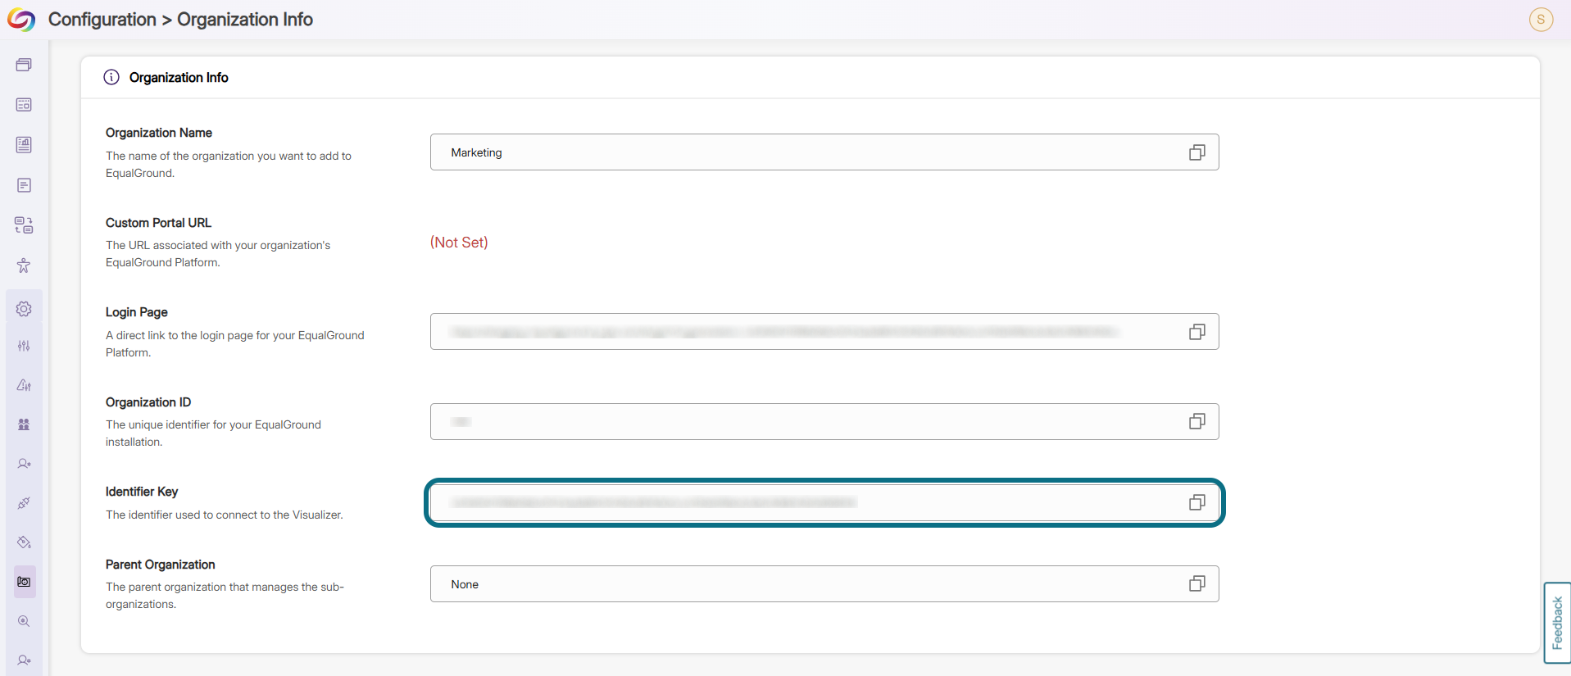Image resolution: width=1571 pixels, height=676 pixels.
Task: Open the dashboard layout sidebar icon
Action: click(24, 105)
